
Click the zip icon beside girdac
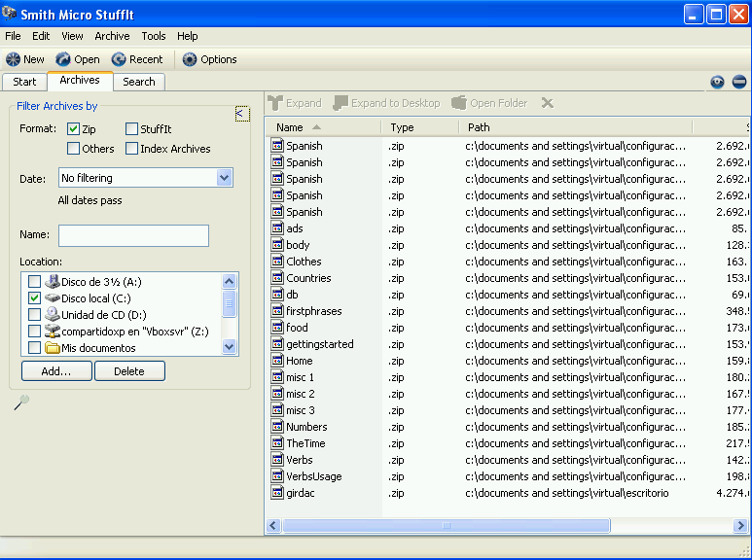point(277,492)
